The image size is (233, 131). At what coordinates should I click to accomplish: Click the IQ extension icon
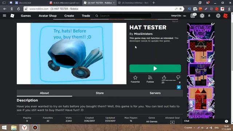click(189, 9)
